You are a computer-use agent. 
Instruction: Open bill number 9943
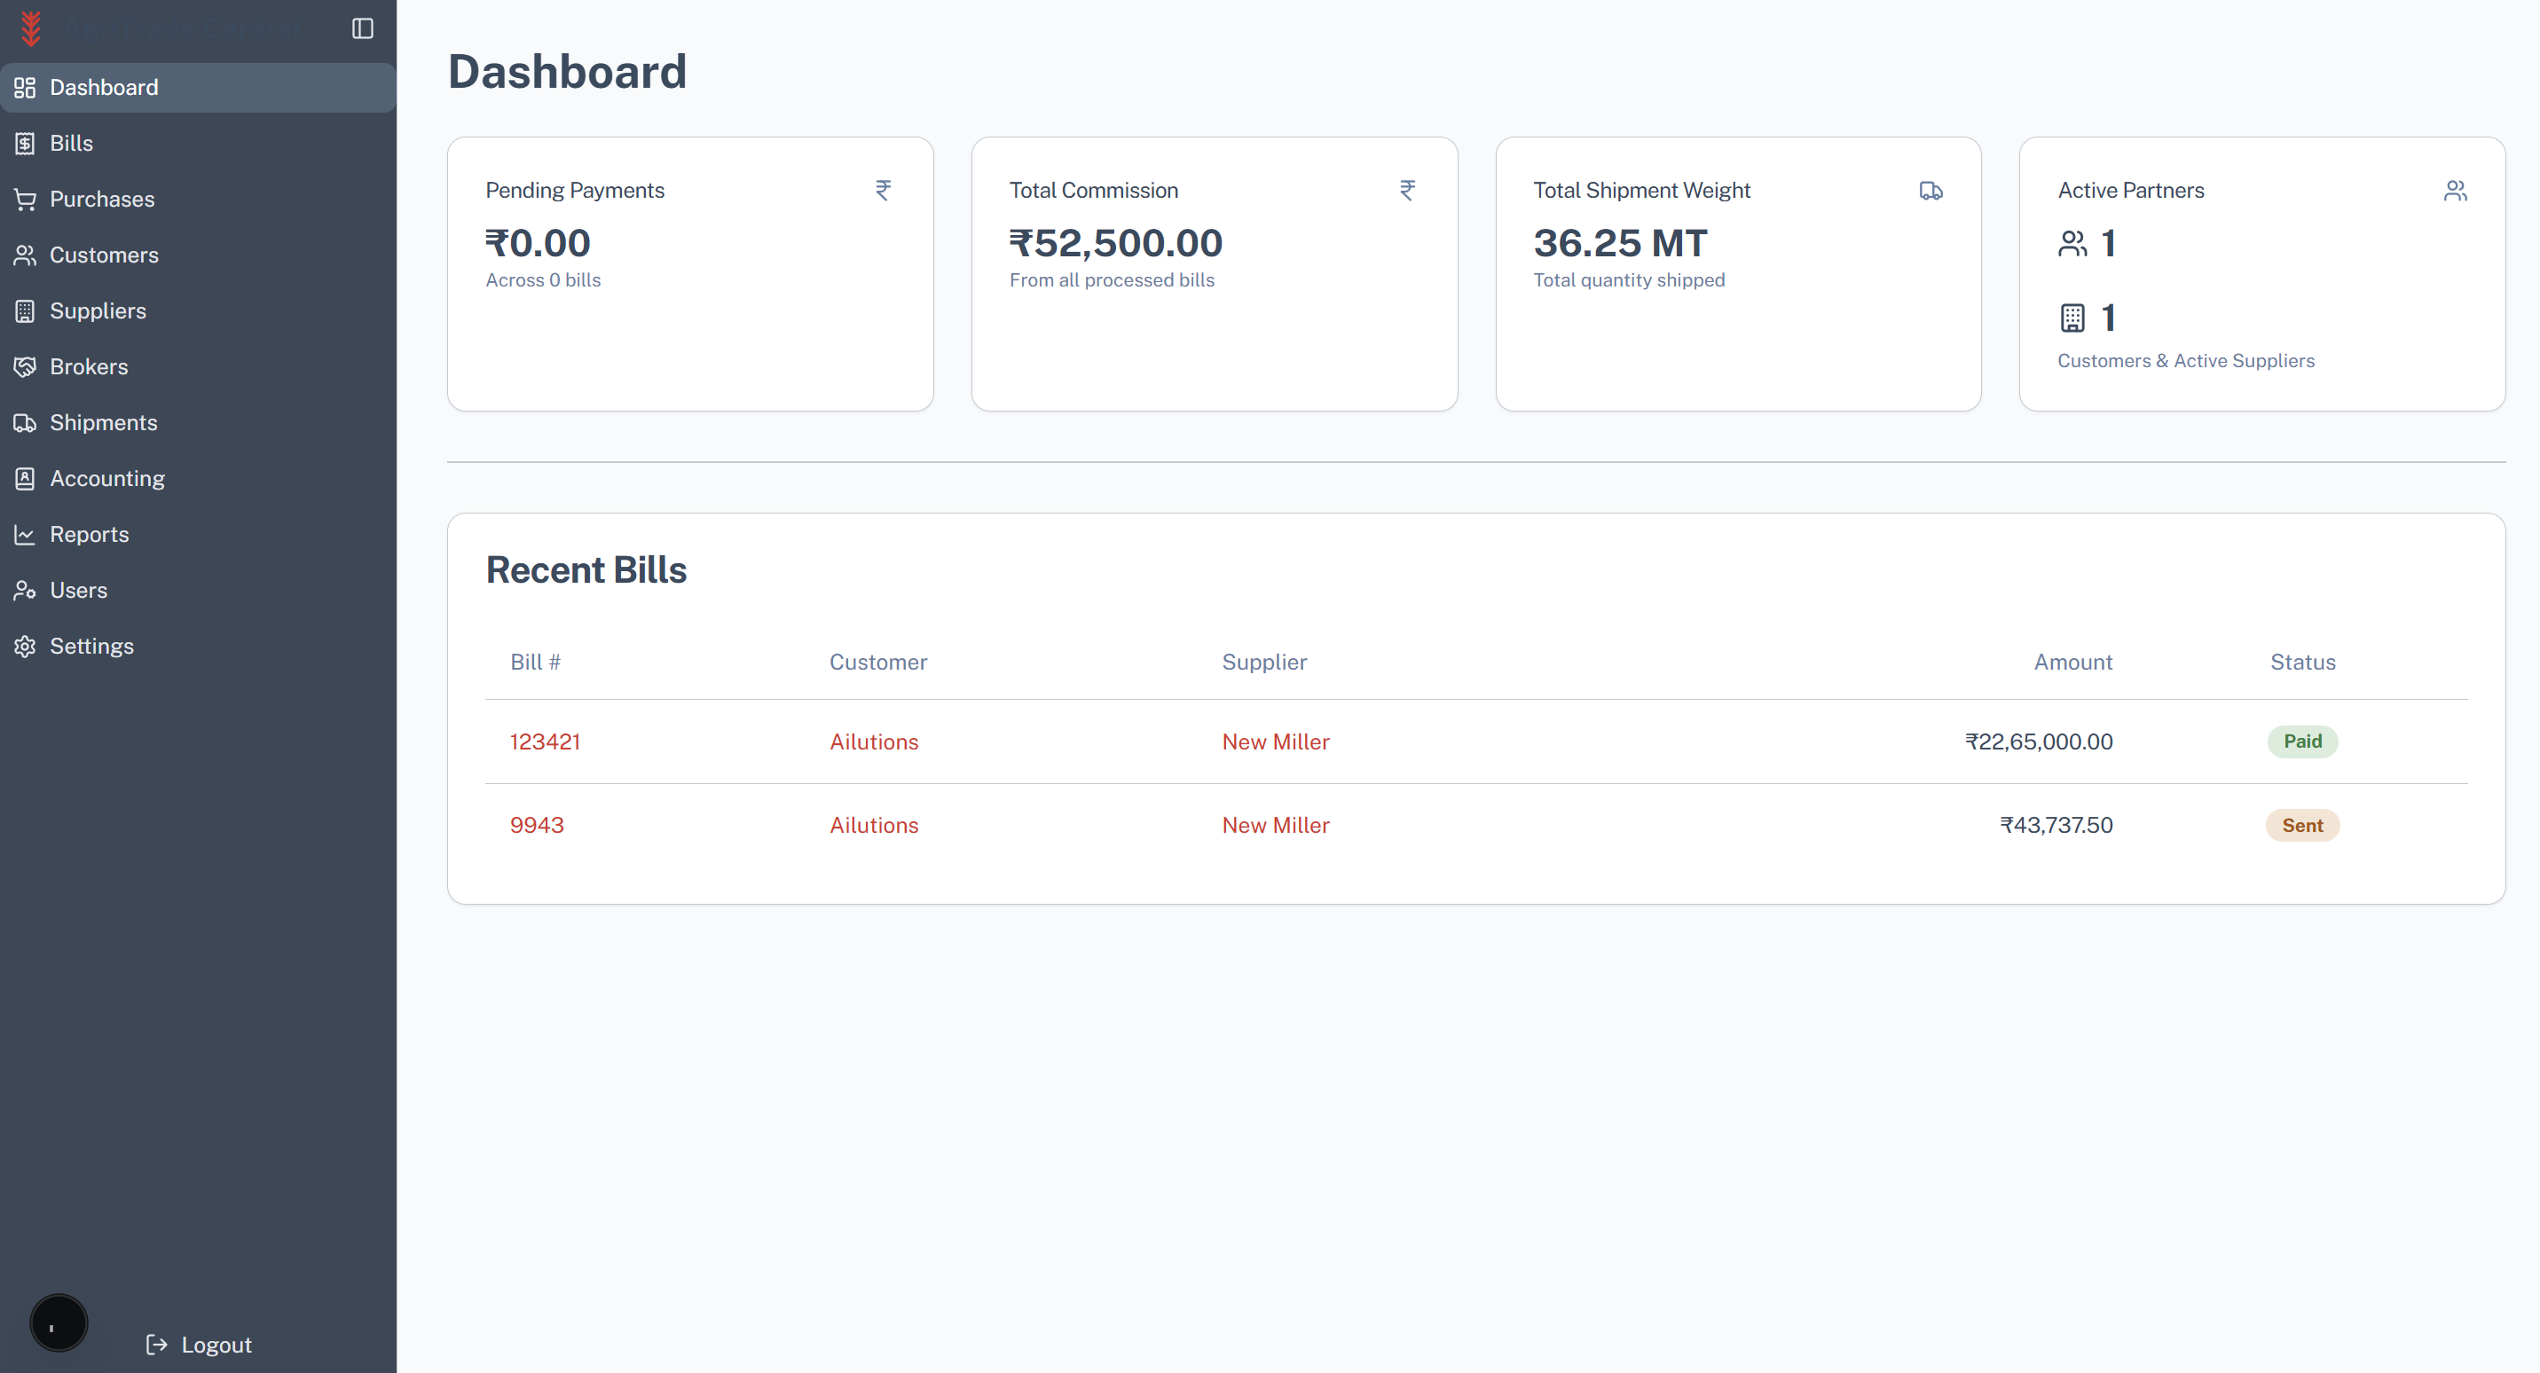[537, 826]
